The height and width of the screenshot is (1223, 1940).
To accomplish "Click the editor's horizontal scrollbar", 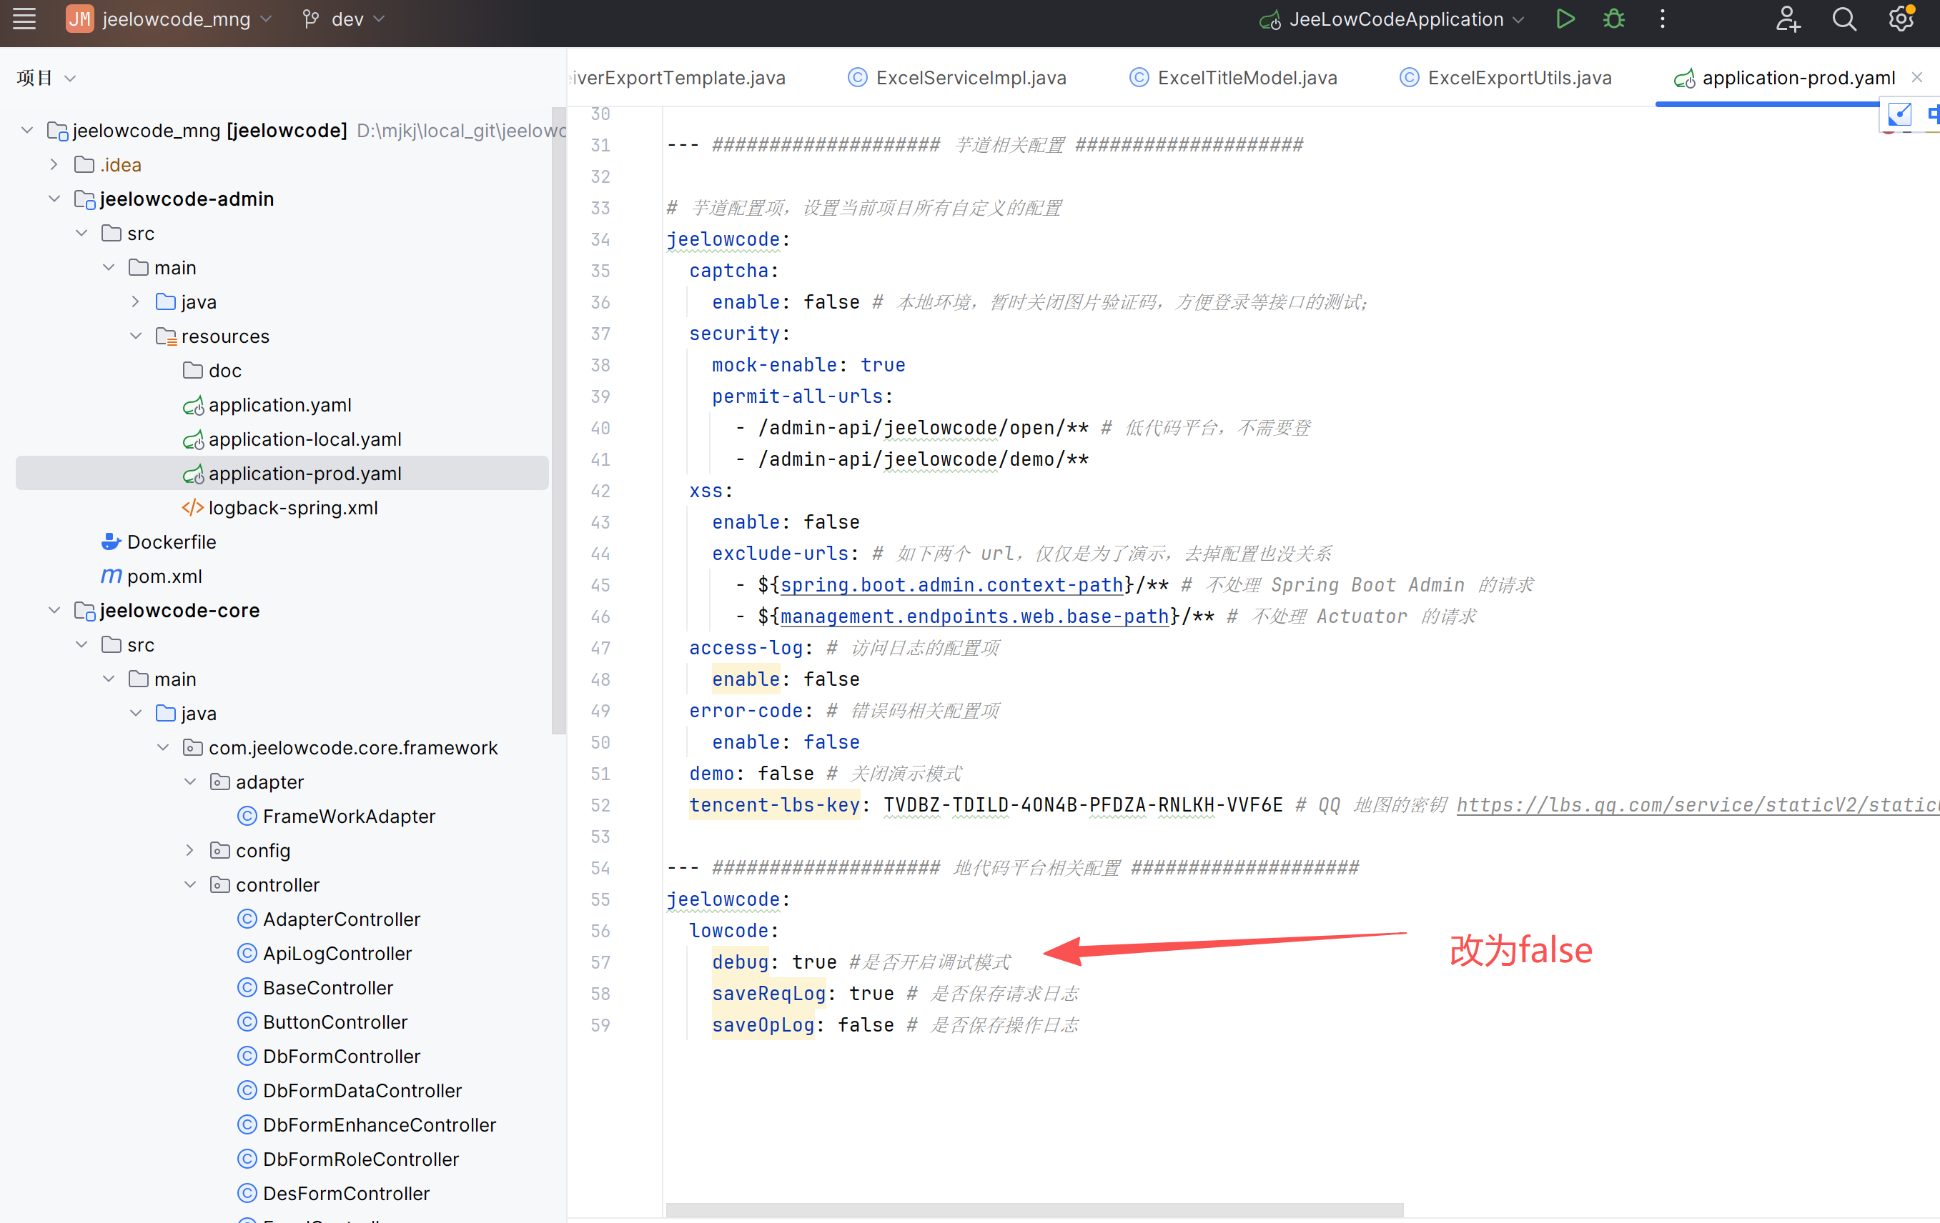I will (x=1034, y=1210).
